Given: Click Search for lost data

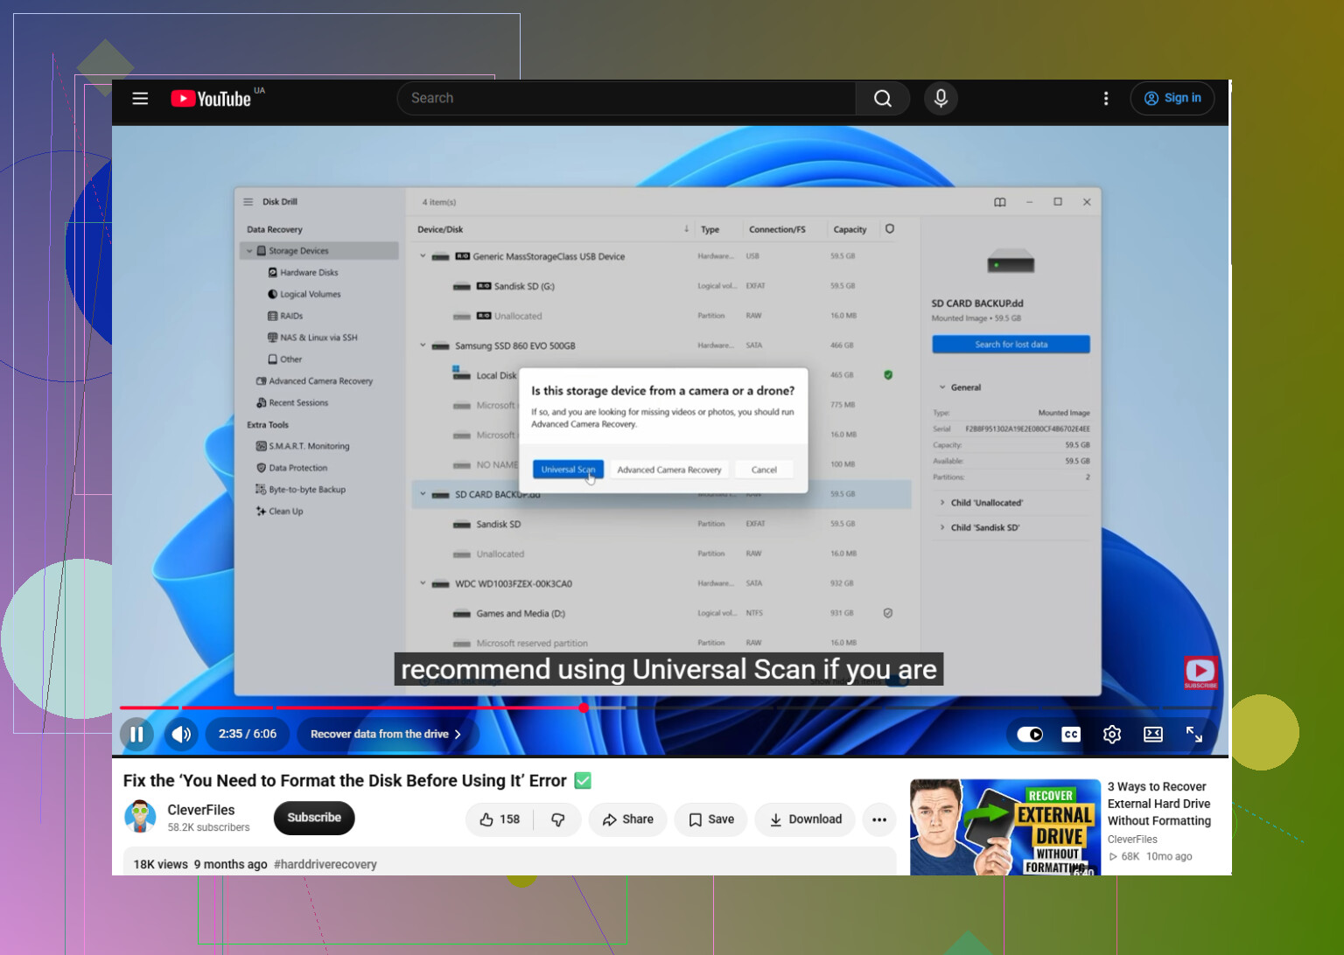Looking at the screenshot, I should click(x=1011, y=345).
